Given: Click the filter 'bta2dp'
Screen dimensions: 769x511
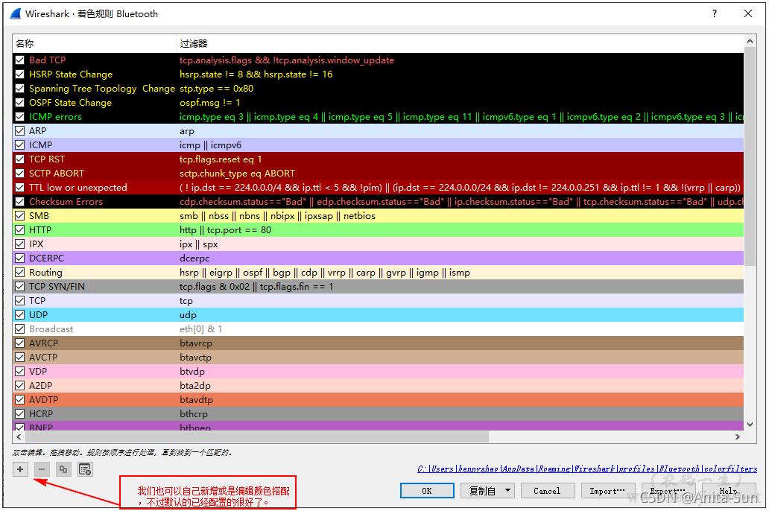Looking at the screenshot, I should 195,386.
